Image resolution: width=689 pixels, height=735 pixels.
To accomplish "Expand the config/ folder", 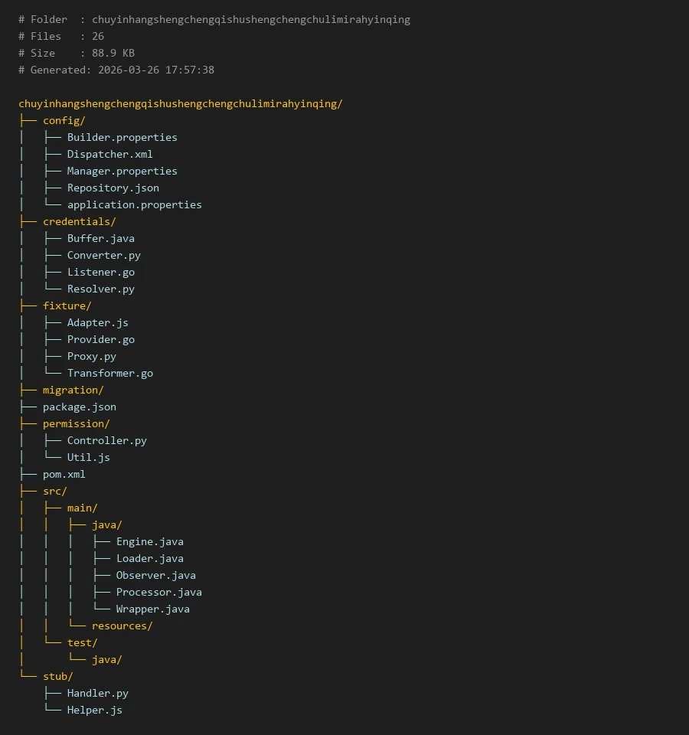I will pos(64,120).
